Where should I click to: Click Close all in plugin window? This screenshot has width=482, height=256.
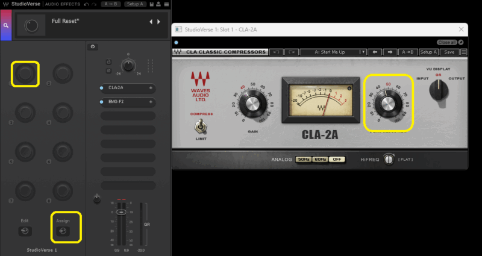point(447,42)
